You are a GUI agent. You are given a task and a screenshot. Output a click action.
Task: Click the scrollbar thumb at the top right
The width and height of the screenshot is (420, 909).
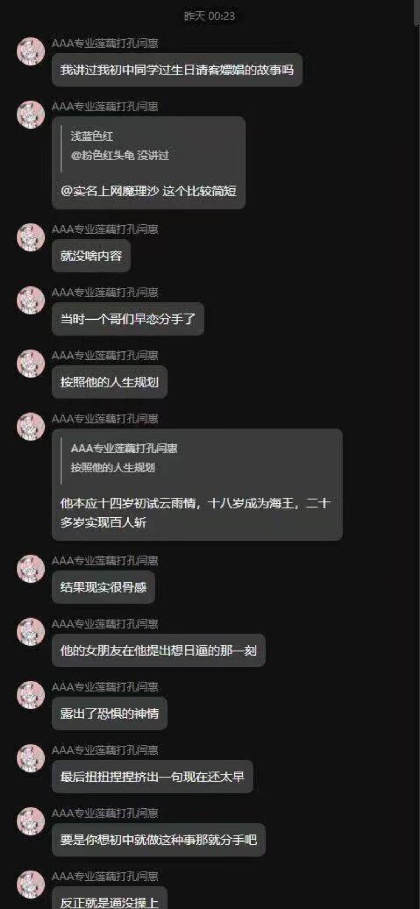pyautogui.click(x=416, y=13)
